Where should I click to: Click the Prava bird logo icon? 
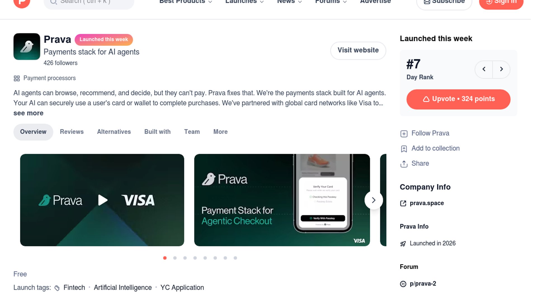[x=27, y=46]
